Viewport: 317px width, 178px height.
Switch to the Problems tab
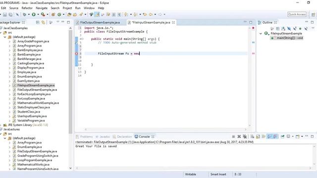pyautogui.click(x=84, y=136)
